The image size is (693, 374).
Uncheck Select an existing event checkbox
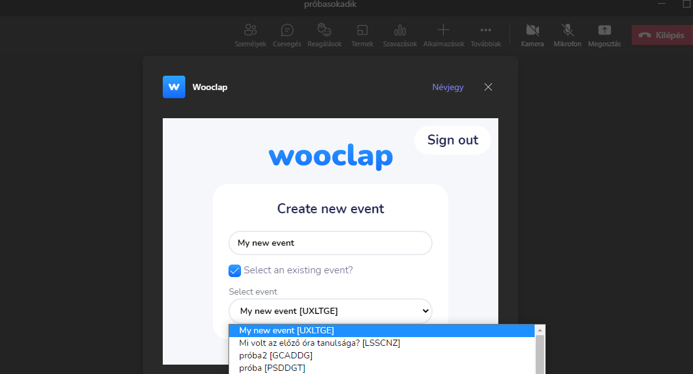pos(235,270)
